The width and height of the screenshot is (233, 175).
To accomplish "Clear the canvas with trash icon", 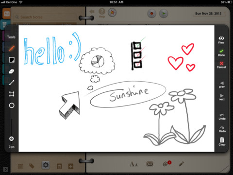I will pos(222,141).
